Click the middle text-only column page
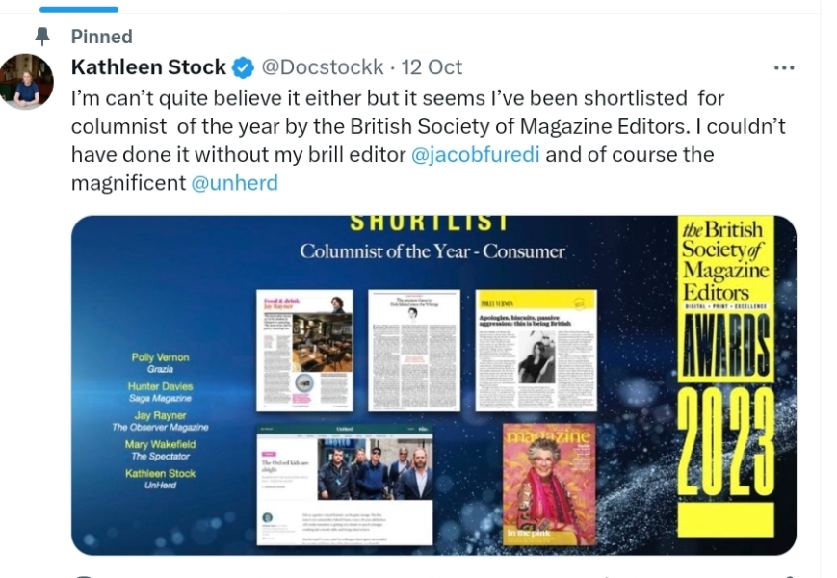The height and width of the screenshot is (578, 837). click(x=414, y=351)
